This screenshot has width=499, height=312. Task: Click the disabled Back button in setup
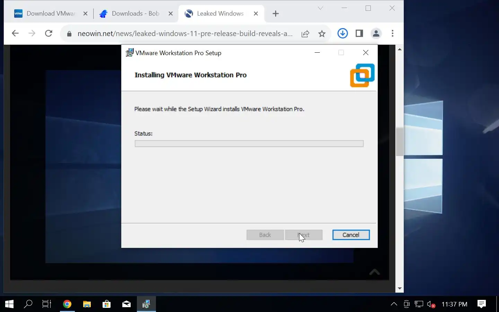click(265, 235)
